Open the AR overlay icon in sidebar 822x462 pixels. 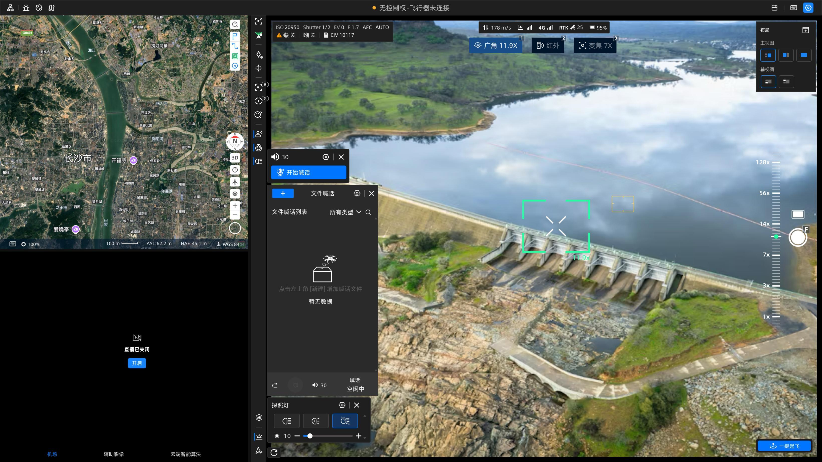[259, 418]
